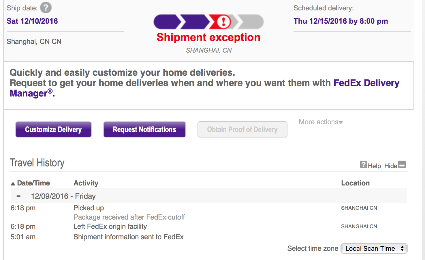This screenshot has width=425, height=260.
Task: Click the Customize Delivery button
Action: pyautogui.click(x=53, y=129)
